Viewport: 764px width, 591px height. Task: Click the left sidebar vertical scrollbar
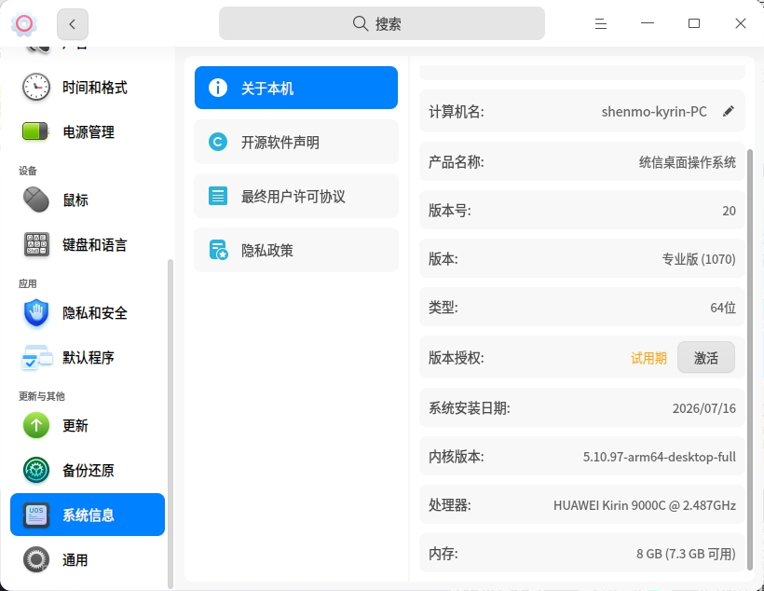[171, 424]
